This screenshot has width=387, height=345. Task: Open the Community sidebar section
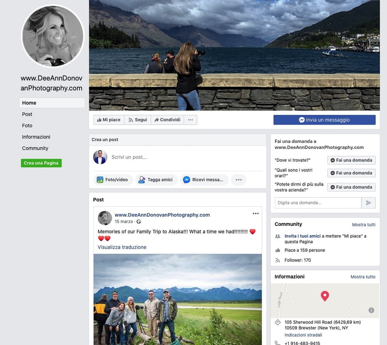pyautogui.click(x=35, y=148)
